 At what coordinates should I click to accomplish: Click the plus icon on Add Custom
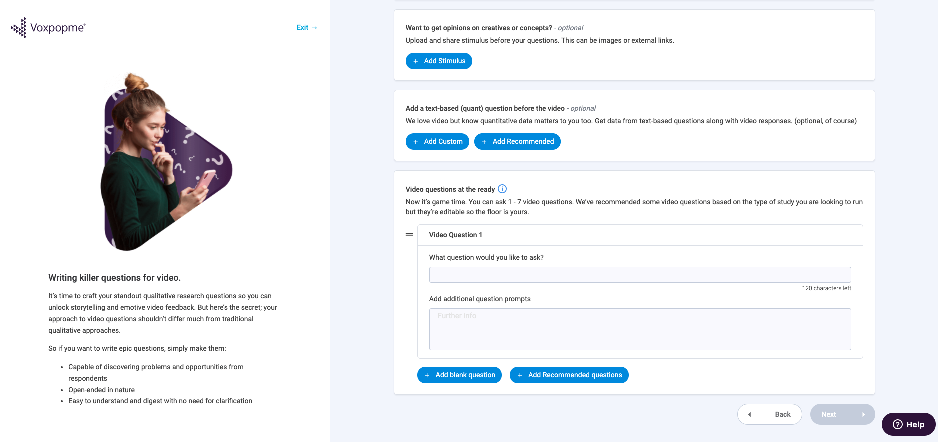pos(416,142)
